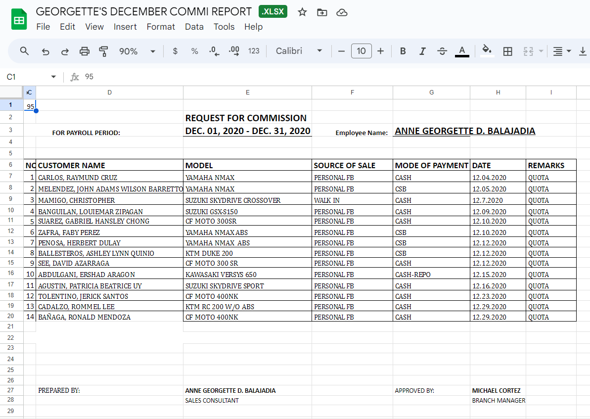
Task: Select the CUSTOMER NAME header cell
Action: [109, 165]
